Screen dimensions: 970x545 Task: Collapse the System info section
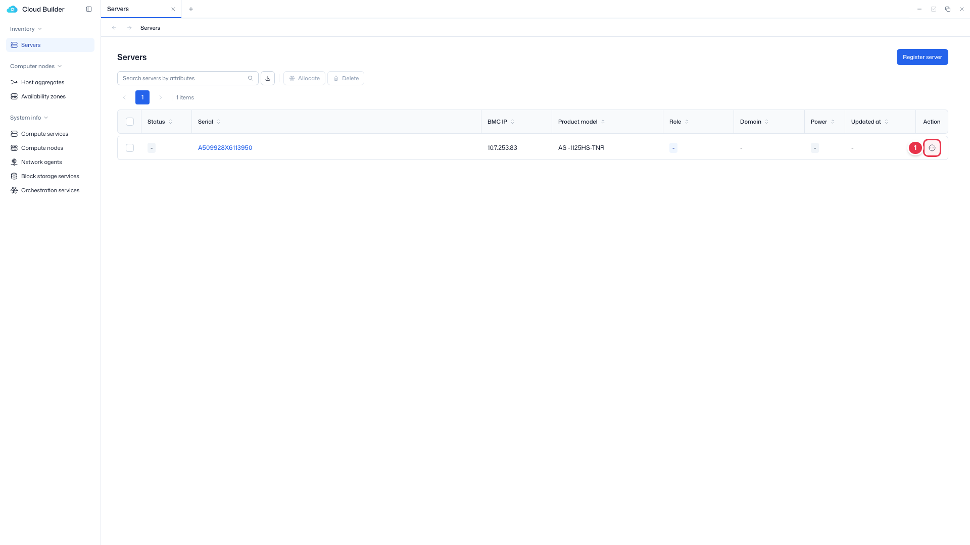(x=29, y=118)
